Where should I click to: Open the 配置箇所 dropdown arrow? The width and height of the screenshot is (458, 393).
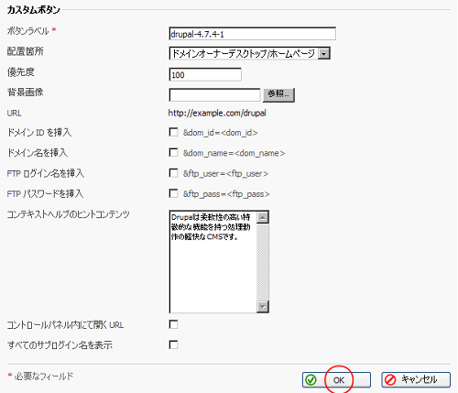(x=323, y=54)
